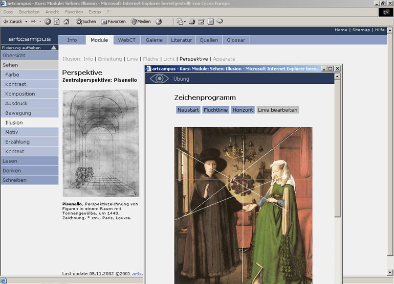Open the Favoriten toolbar button

(114, 21)
